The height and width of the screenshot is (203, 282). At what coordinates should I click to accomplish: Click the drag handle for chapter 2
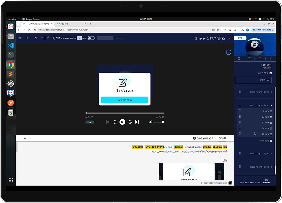pos(240,105)
